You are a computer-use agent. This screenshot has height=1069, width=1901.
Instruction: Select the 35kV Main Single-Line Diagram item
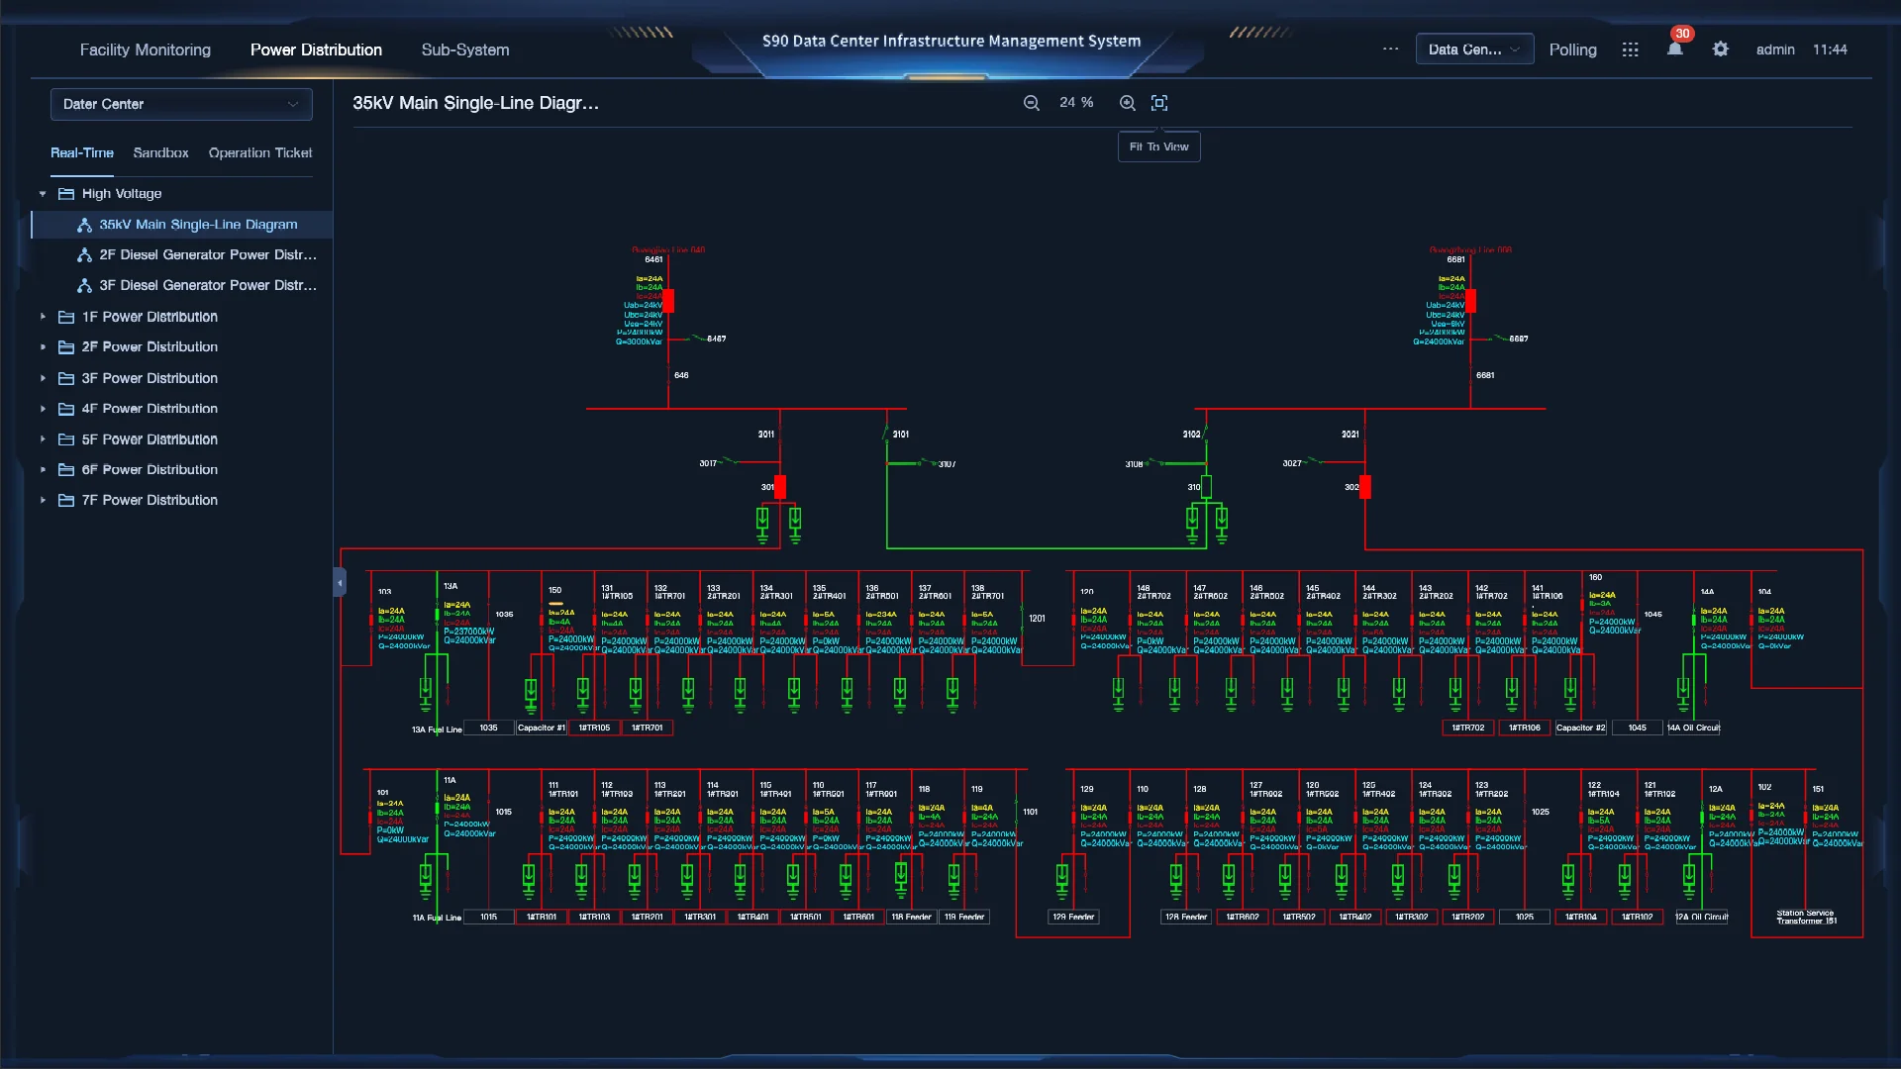[198, 224]
